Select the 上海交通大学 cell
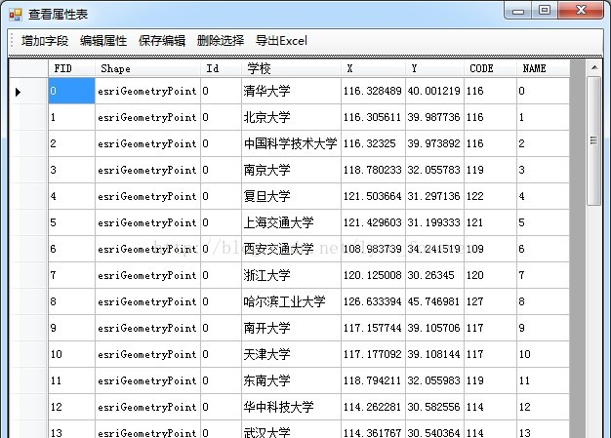611x438 pixels. (291, 222)
